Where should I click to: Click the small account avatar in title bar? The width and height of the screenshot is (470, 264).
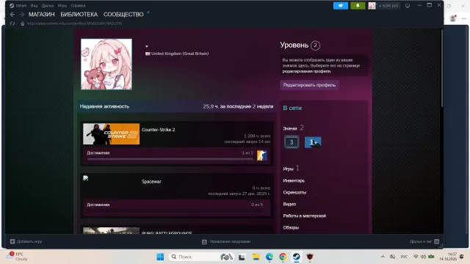(x=372, y=5)
